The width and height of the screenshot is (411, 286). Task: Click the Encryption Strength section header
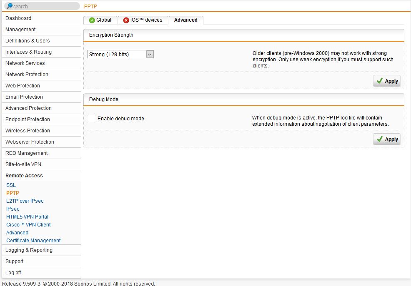tap(244, 35)
